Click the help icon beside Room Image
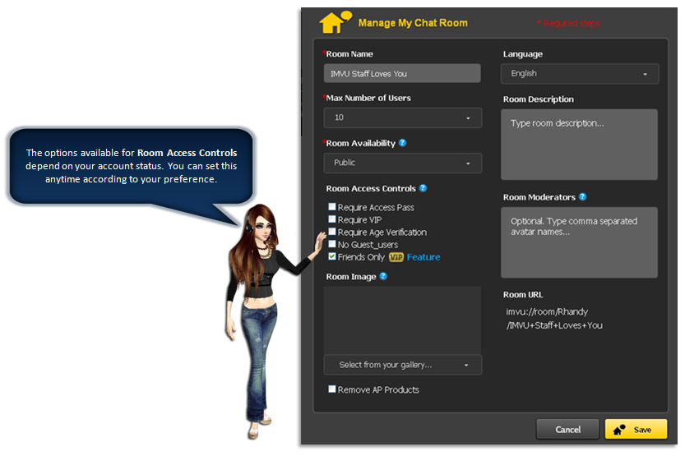The image size is (685, 456). (x=383, y=277)
